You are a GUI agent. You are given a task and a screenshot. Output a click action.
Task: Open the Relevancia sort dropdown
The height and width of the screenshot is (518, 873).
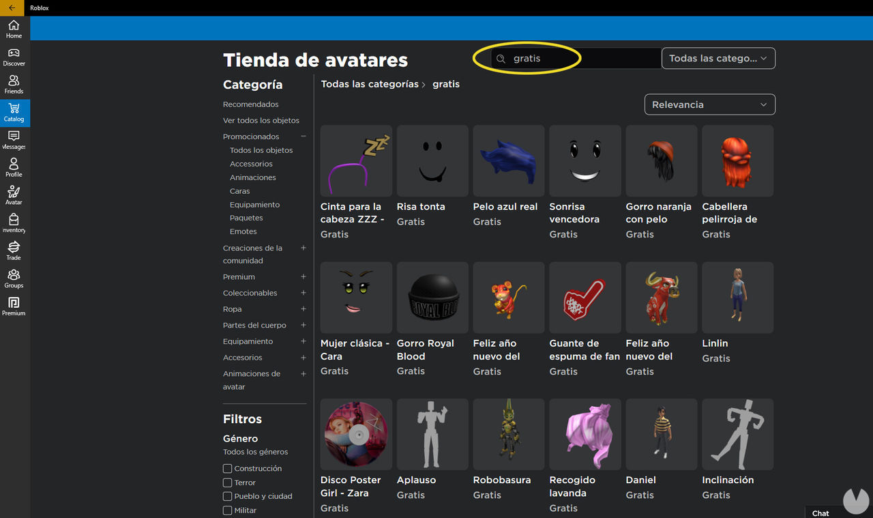709,104
